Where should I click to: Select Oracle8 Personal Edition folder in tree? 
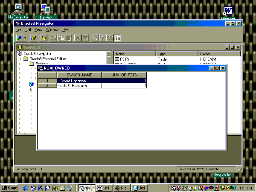point(48,58)
